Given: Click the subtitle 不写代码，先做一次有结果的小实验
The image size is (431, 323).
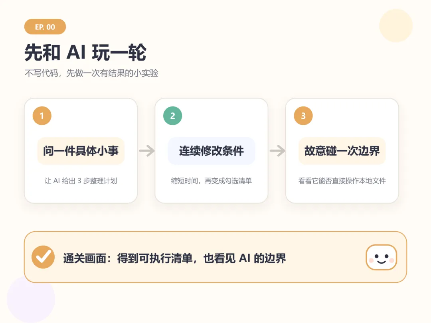Looking at the screenshot, I should click(x=91, y=73).
